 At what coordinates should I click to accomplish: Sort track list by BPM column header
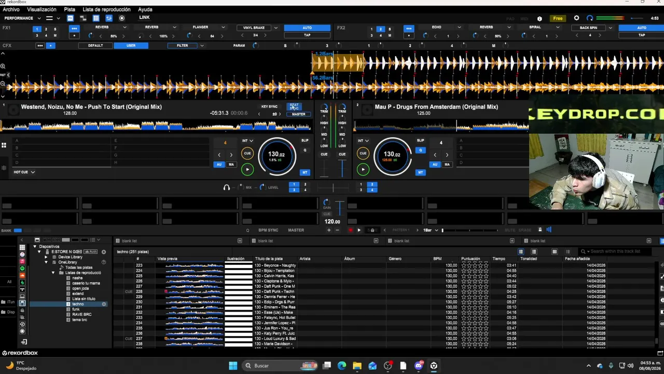437,259
